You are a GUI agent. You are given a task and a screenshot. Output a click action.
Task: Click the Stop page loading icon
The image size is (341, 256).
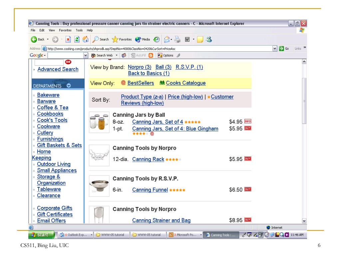tap(68, 39)
